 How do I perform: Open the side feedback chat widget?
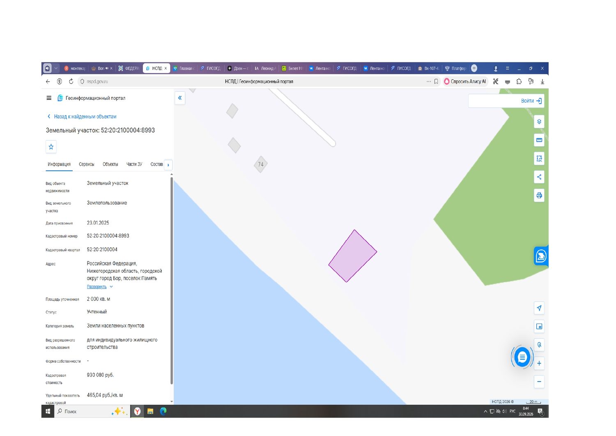tap(541, 256)
